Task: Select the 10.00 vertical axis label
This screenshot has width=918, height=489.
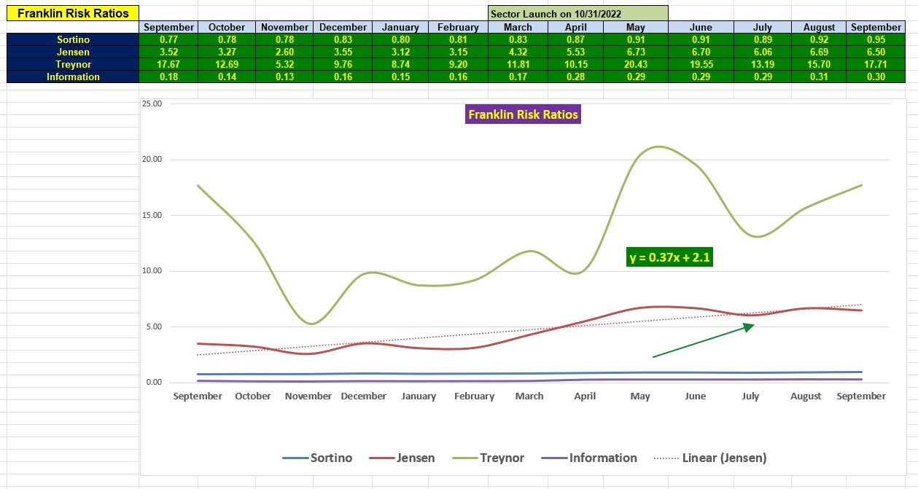Action: click(x=152, y=271)
